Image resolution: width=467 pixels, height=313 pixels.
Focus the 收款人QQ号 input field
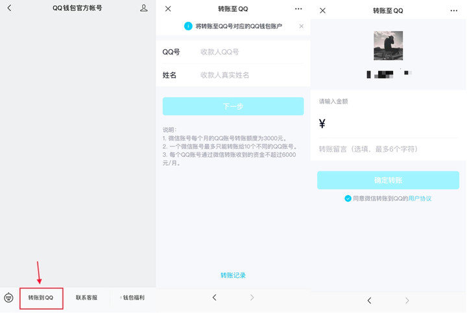pyautogui.click(x=252, y=52)
